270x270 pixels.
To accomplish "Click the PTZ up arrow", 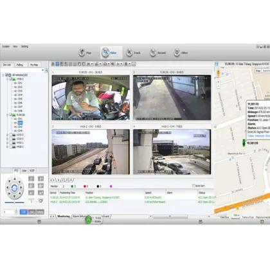I will click(15, 179).
